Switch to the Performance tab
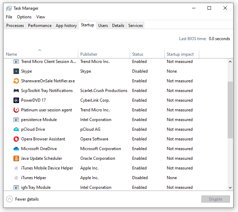 click(40, 26)
